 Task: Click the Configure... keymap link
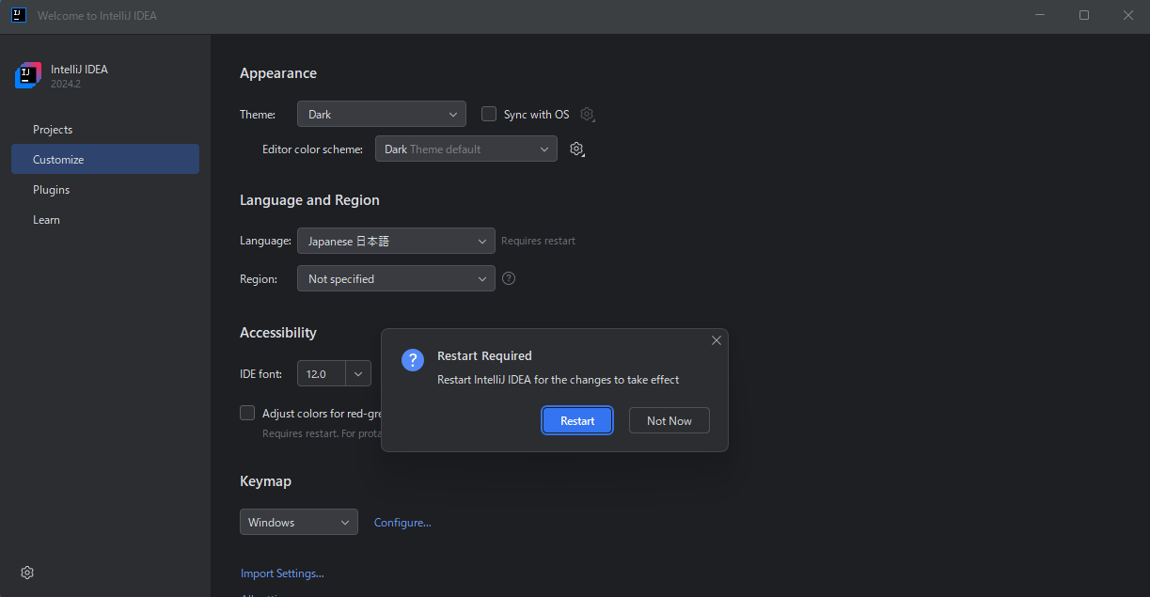coord(402,522)
